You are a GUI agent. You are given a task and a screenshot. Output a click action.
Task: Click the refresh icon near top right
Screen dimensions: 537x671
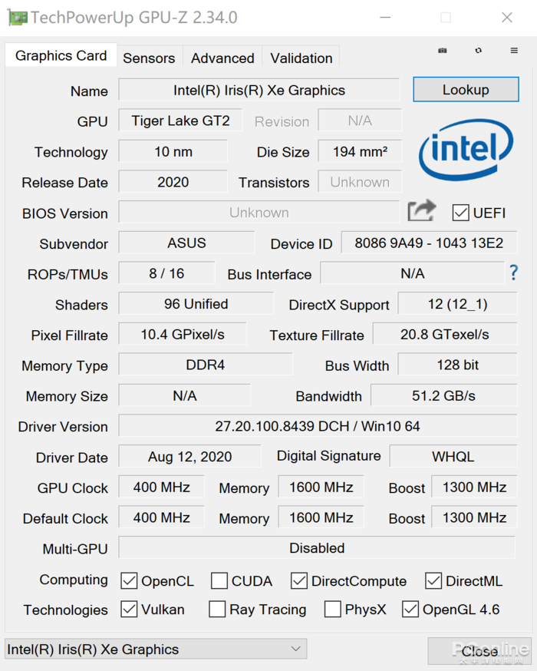click(479, 49)
